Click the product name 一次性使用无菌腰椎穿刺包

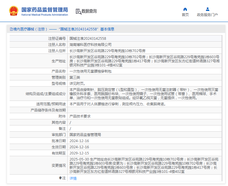pos(90,71)
